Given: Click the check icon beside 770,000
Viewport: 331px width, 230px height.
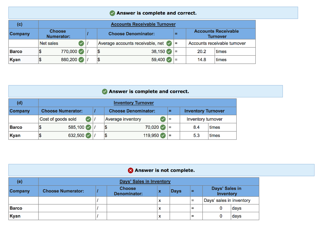Looking at the screenshot, I should tap(81, 51).
